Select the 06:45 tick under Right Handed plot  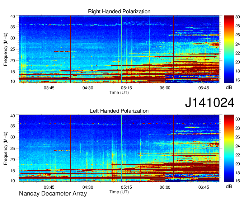(204, 88)
